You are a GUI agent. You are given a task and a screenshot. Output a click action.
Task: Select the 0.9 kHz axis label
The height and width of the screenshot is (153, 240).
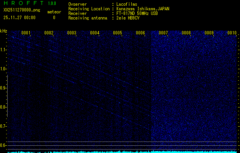3,88
